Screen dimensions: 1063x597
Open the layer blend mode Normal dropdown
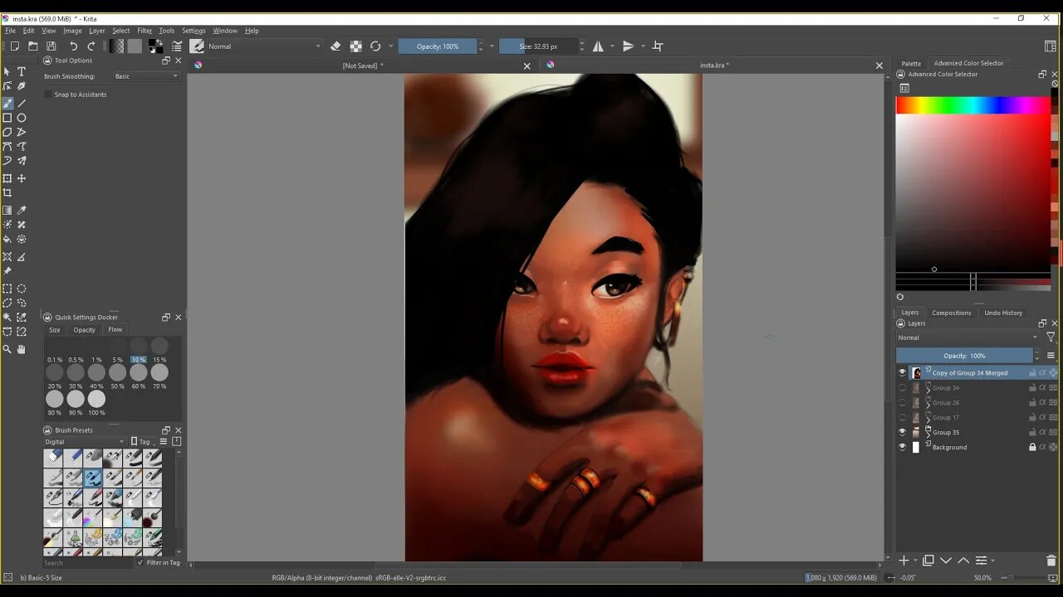coord(967,337)
